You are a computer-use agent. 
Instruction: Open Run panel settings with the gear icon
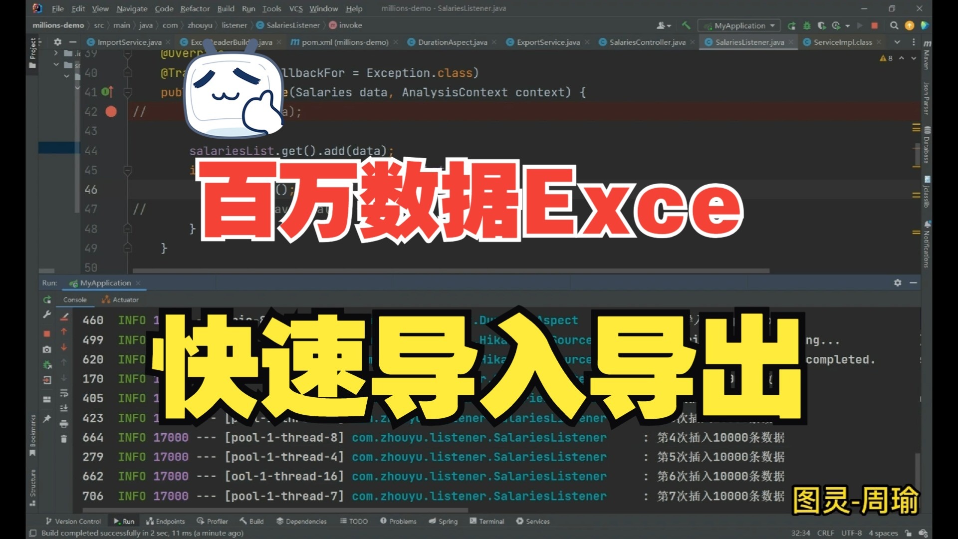tap(898, 282)
